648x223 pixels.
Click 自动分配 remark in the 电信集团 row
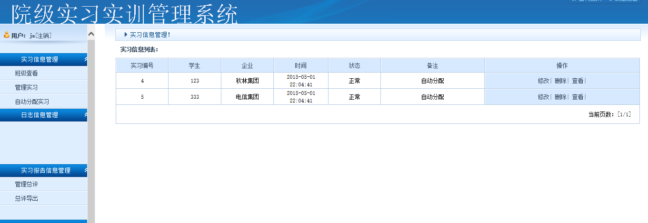point(433,97)
